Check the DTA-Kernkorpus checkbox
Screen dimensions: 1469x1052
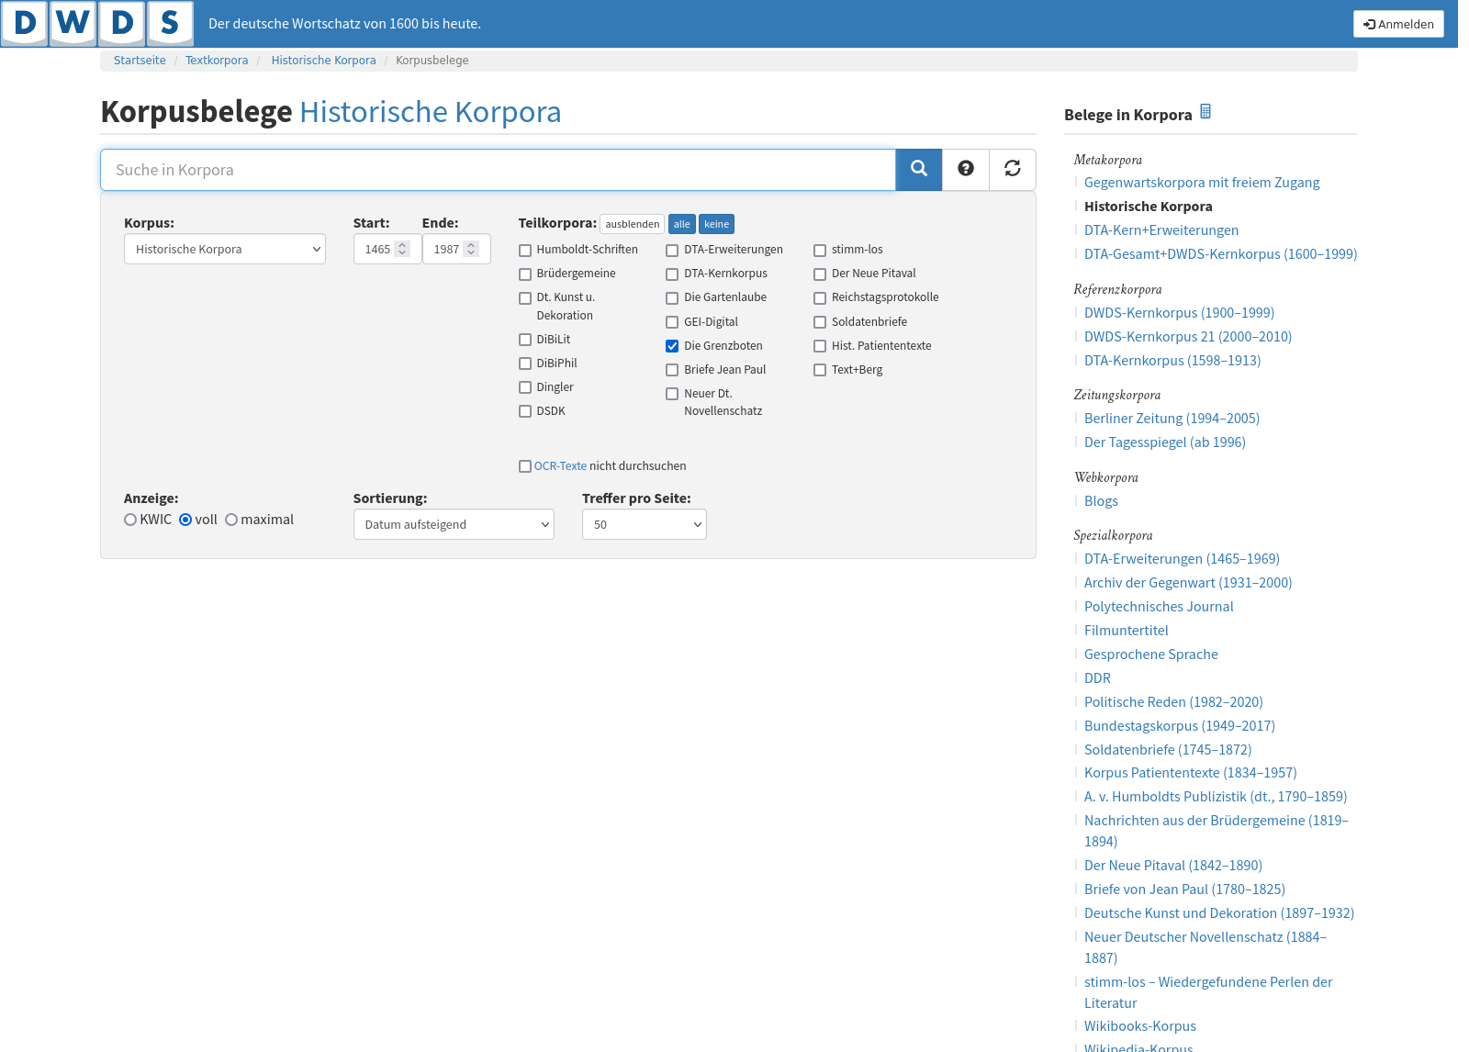672,274
